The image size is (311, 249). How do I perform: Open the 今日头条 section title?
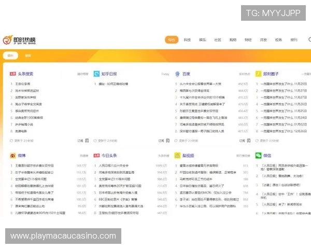pyautogui.click(x=109, y=156)
